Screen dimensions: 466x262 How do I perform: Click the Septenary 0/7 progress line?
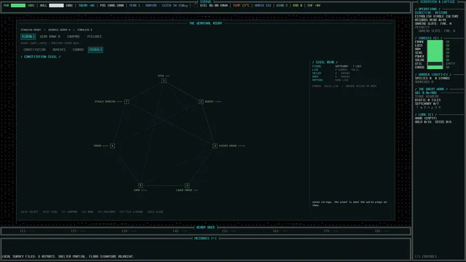(x=427, y=104)
